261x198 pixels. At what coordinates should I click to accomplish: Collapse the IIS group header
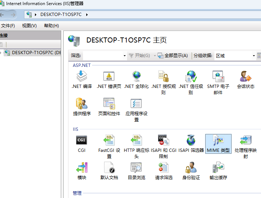pyautogui.click(x=75, y=129)
